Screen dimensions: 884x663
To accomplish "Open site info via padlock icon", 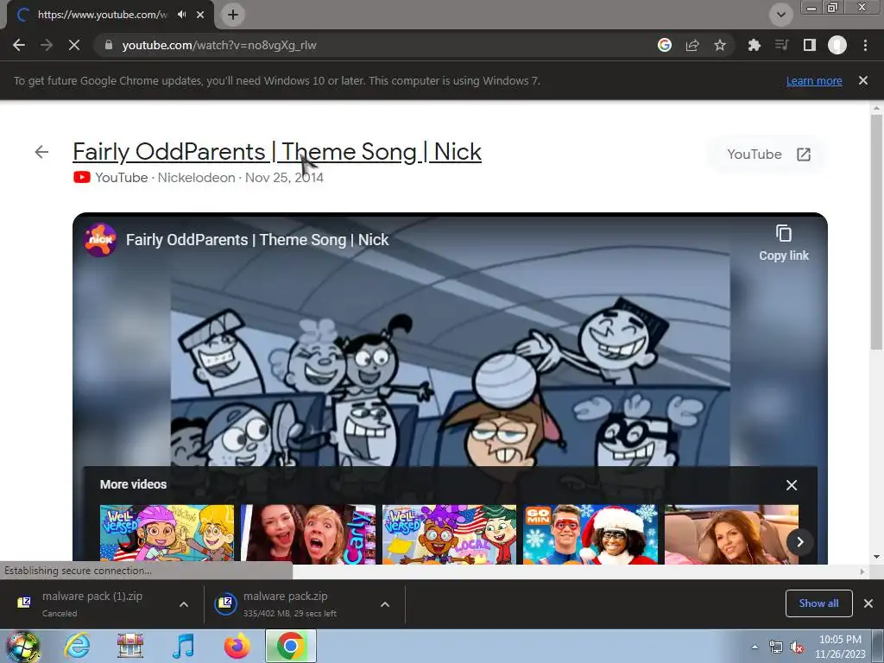I will 109,45.
